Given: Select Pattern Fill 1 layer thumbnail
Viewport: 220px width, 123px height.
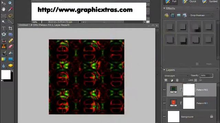Looking at the screenshot, I should click(x=173, y=103).
